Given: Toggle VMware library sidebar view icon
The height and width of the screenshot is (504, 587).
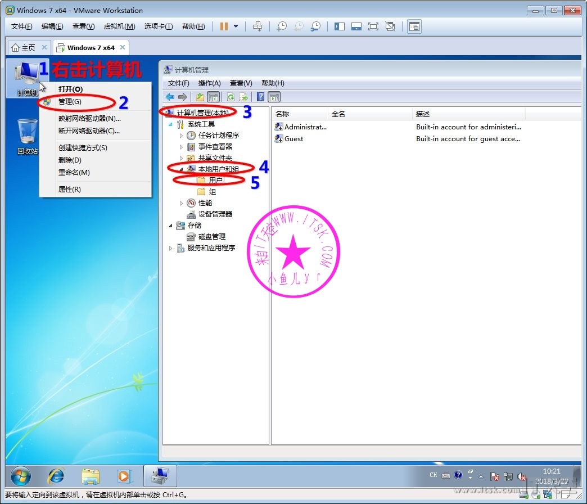Looking at the screenshot, I should [x=340, y=26].
